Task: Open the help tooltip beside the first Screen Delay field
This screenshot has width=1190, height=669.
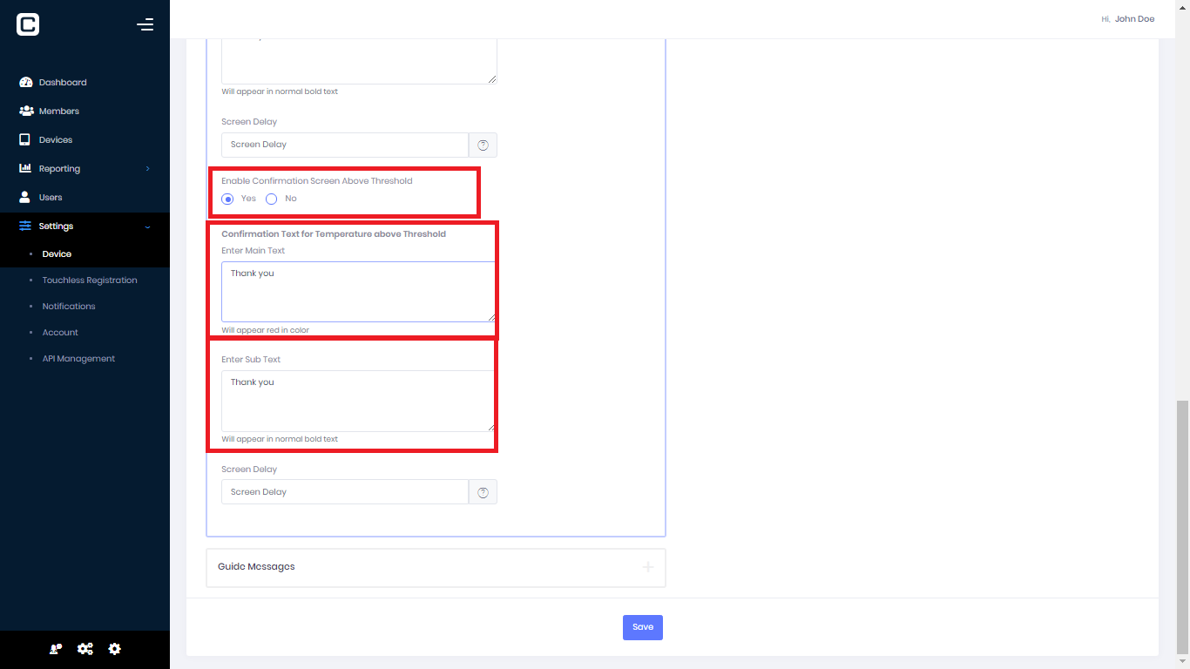Action: coord(483,145)
